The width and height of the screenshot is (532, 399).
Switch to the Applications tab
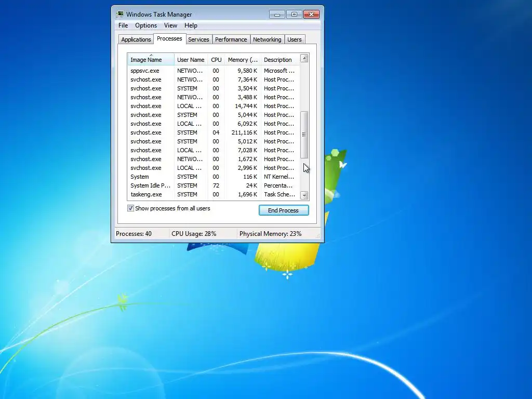pos(136,39)
